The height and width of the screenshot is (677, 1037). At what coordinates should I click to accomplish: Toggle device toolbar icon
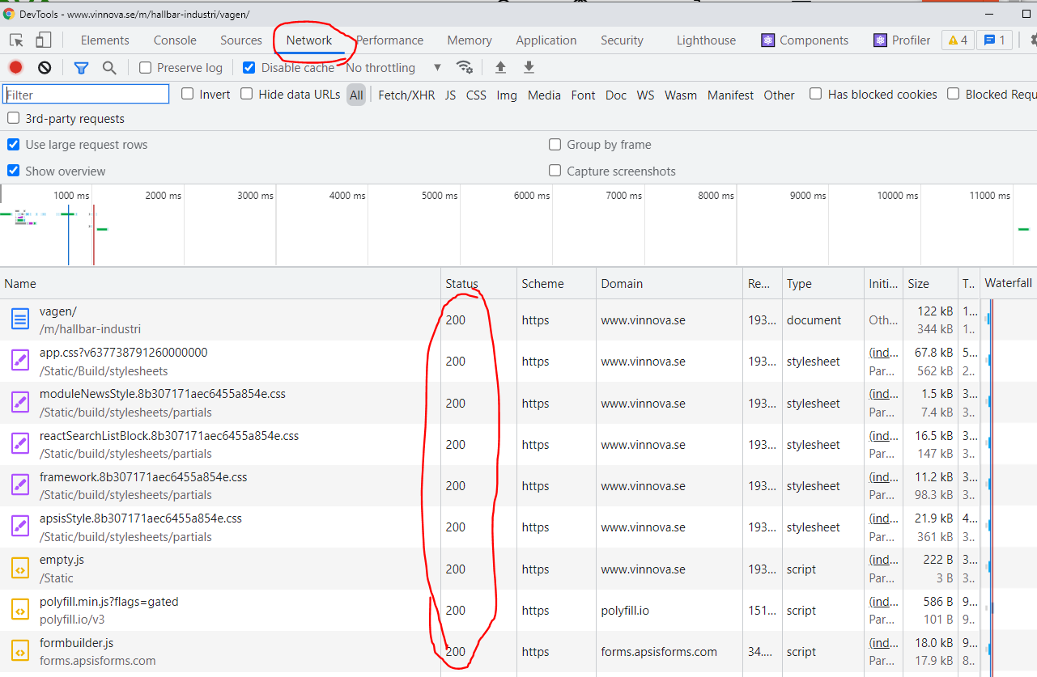[x=43, y=40]
